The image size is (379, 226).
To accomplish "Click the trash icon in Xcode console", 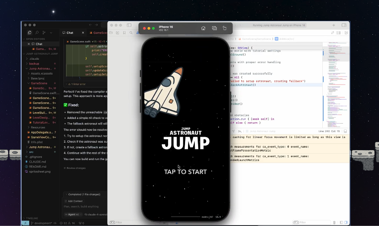I will tap(334, 222).
